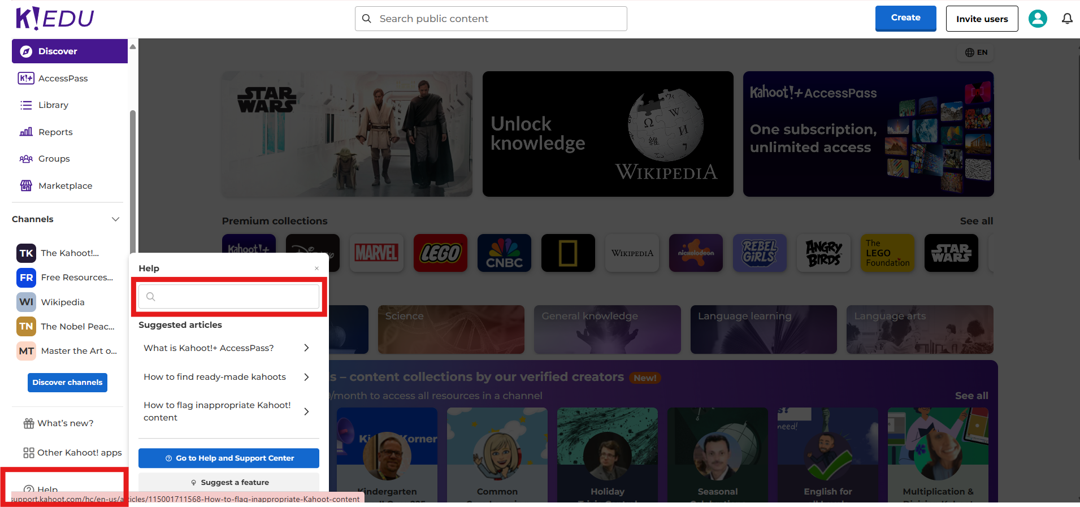The height and width of the screenshot is (507, 1080).
Task: Open The Kahoot! channel TK icon
Action: pyautogui.click(x=26, y=253)
